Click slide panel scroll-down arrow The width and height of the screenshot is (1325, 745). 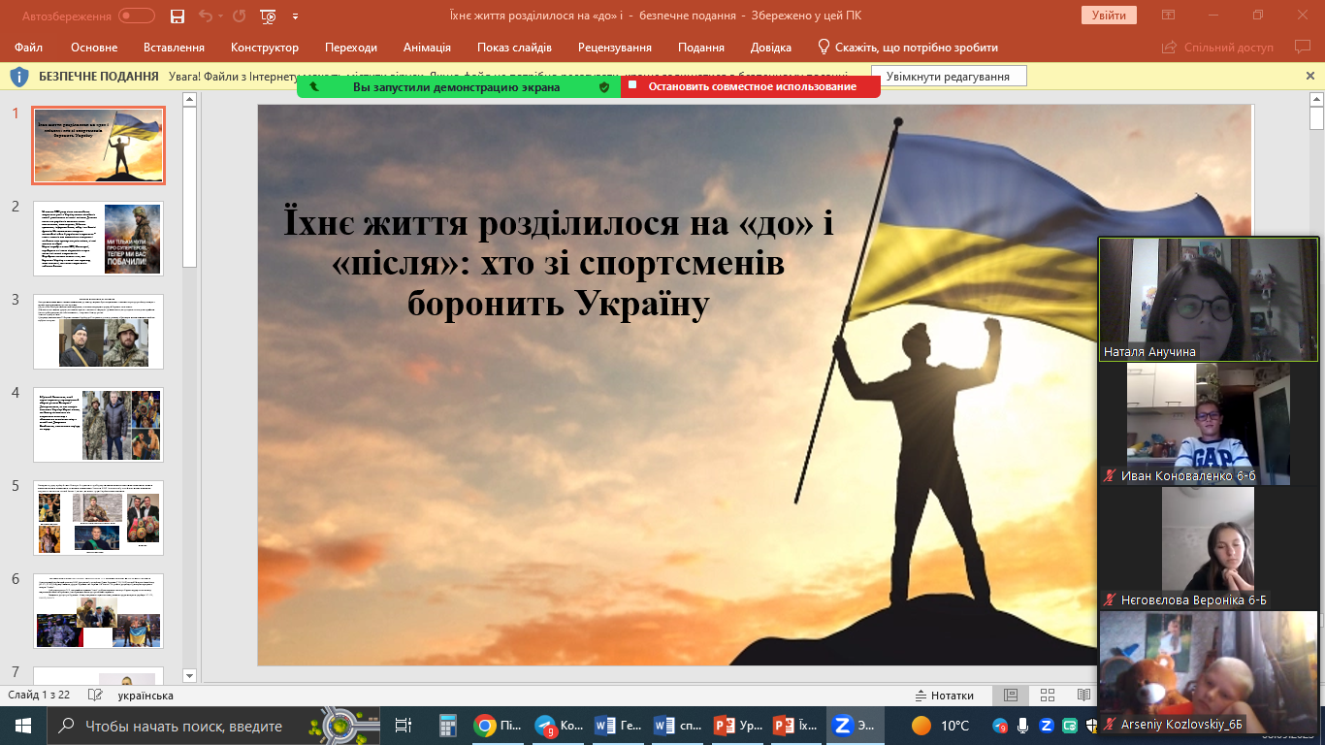coord(190,675)
